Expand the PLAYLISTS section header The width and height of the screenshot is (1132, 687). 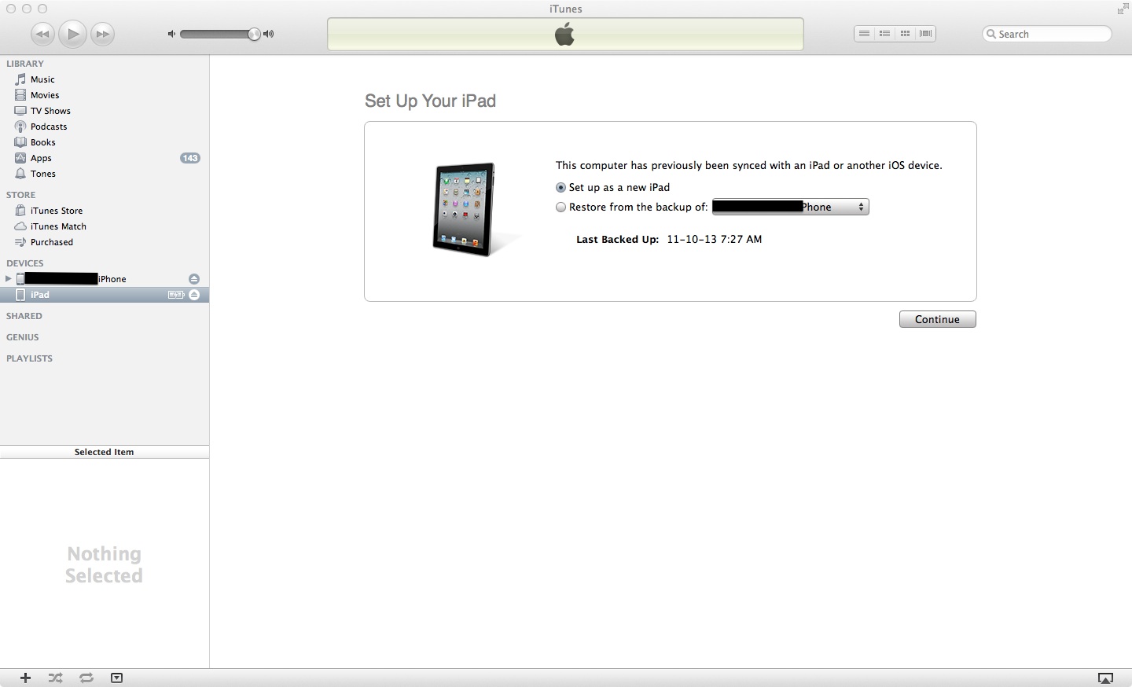click(x=30, y=358)
